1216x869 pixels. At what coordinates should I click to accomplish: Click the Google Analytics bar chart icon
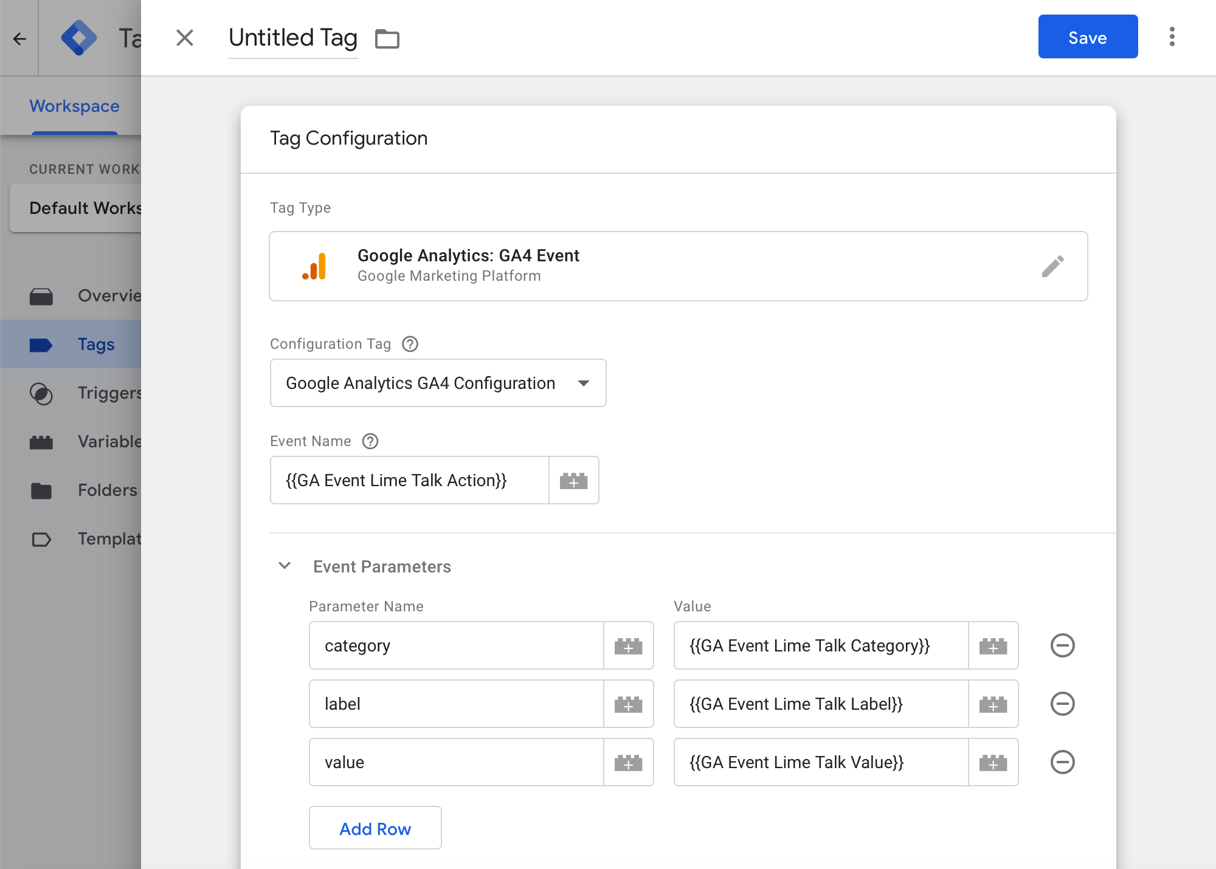[x=314, y=266]
